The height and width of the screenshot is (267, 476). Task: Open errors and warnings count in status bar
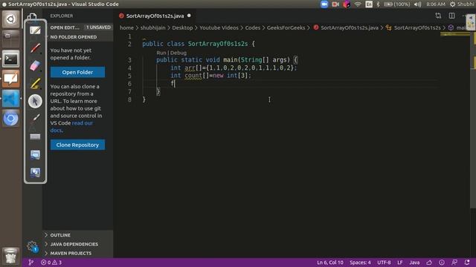[51, 263]
